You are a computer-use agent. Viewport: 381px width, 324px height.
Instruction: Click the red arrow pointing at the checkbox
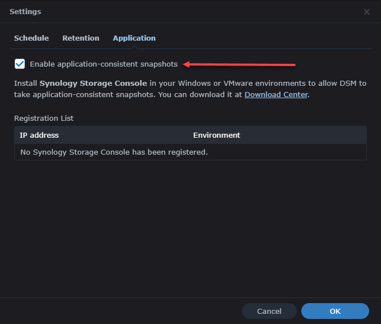click(240, 64)
